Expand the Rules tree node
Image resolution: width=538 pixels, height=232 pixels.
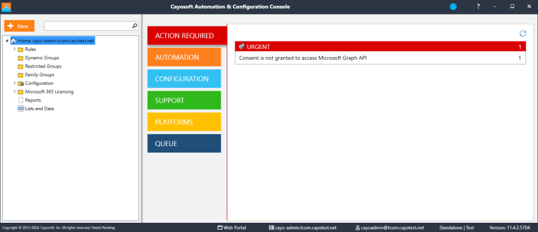[14, 49]
